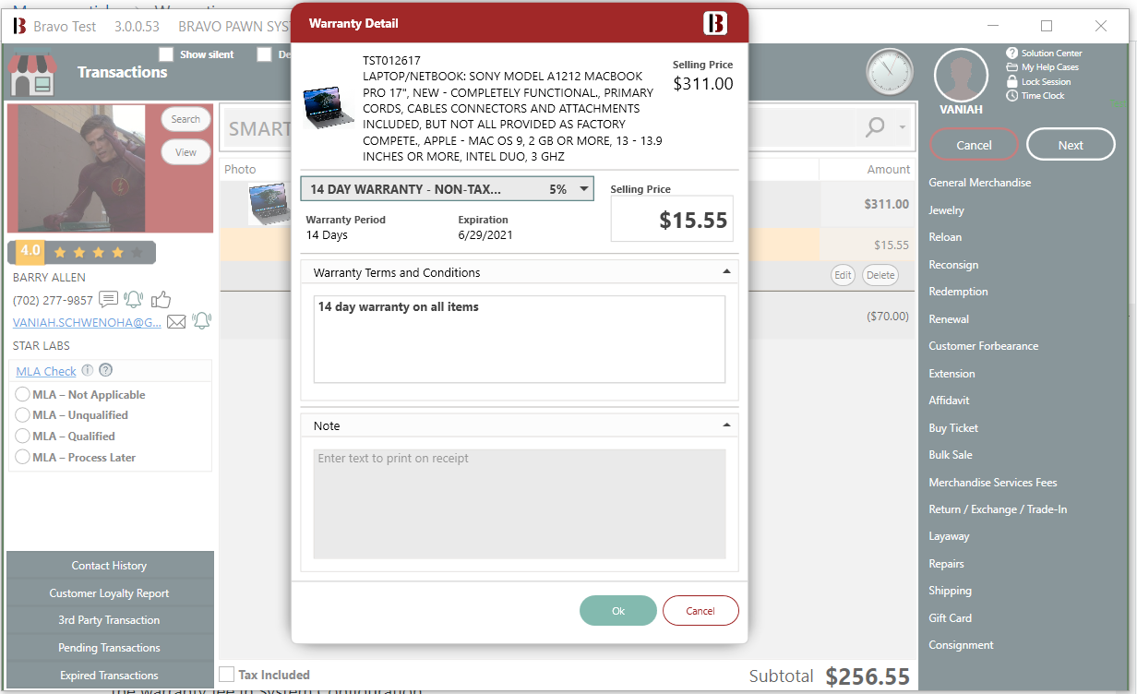The image size is (1137, 694).
Task: Click the customer View button
Action: click(x=186, y=152)
